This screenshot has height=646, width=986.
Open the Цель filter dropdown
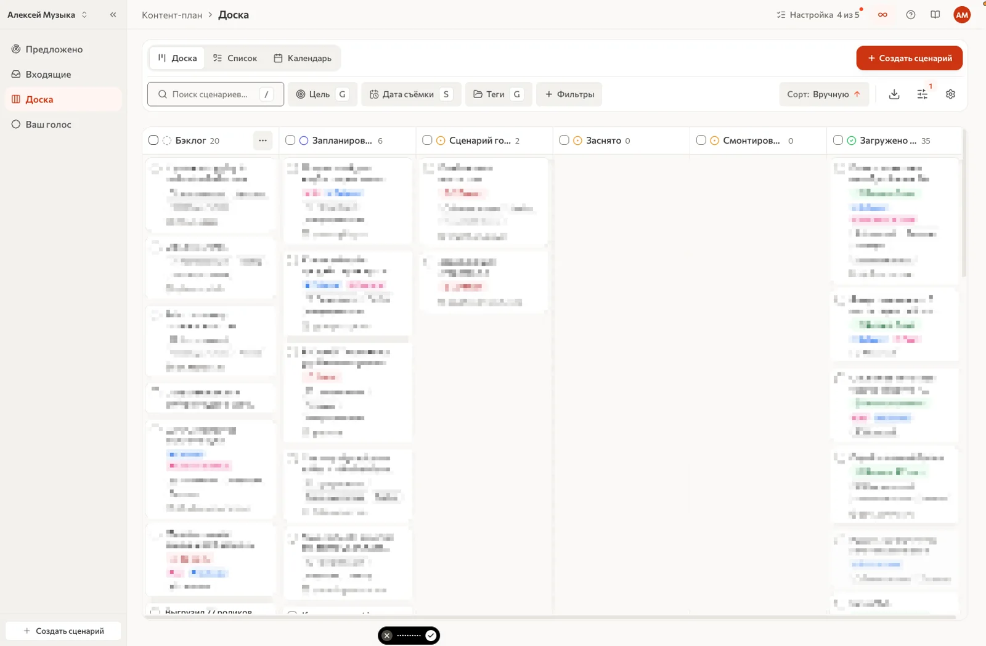(322, 94)
